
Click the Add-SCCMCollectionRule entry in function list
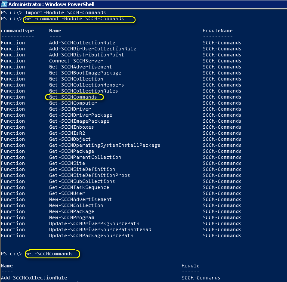click(x=82, y=43)
